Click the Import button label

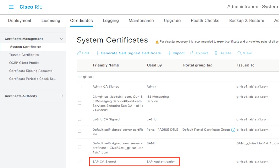(x=178, y=53)
